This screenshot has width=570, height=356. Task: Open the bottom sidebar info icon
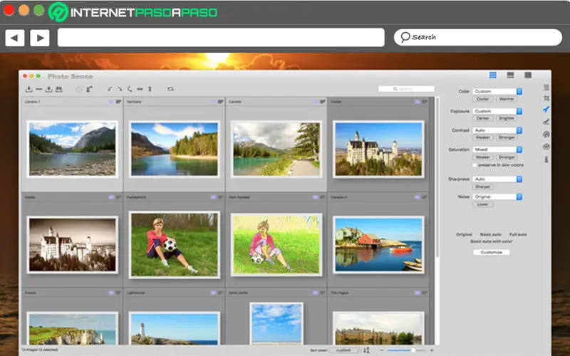click(x=546, y=159)
